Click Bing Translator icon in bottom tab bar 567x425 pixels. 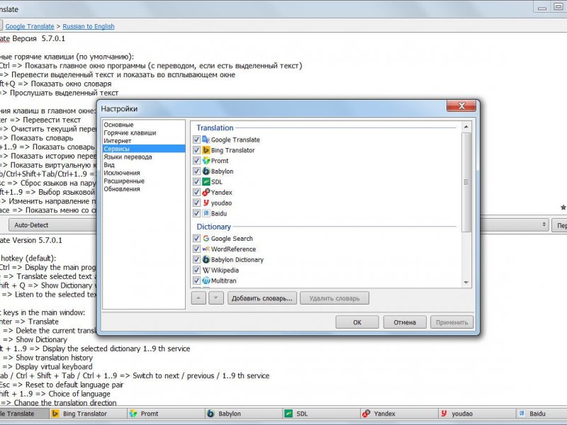55,414
